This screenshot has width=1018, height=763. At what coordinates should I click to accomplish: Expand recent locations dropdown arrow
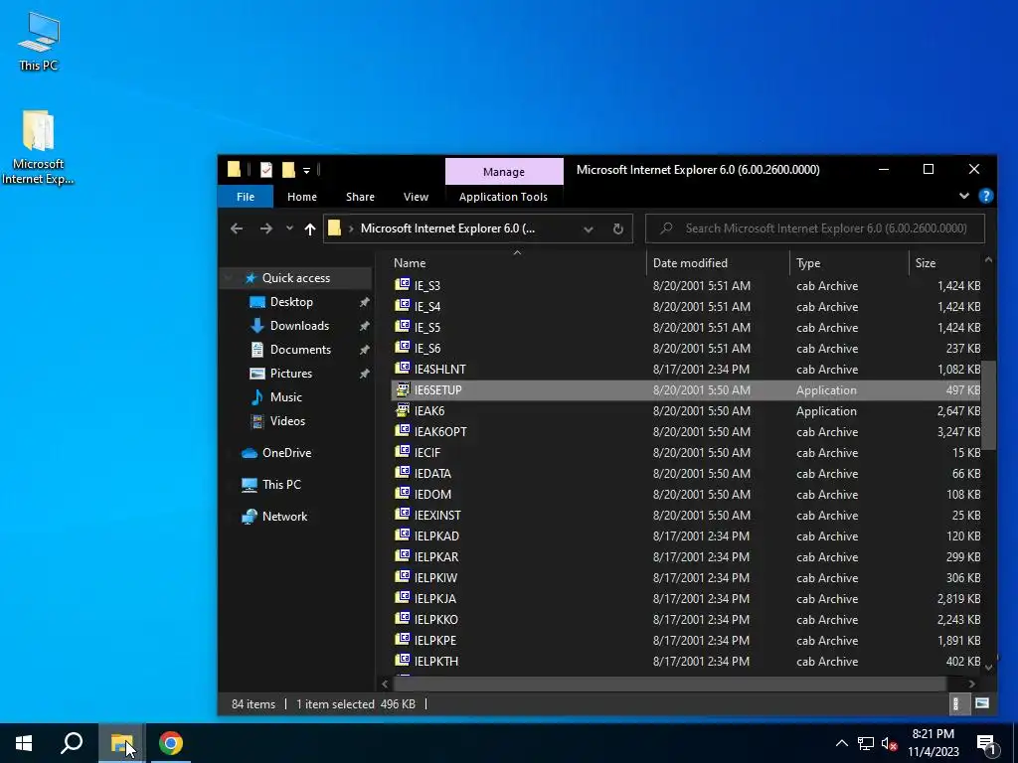pyautogui.click(x=289, y=229)
